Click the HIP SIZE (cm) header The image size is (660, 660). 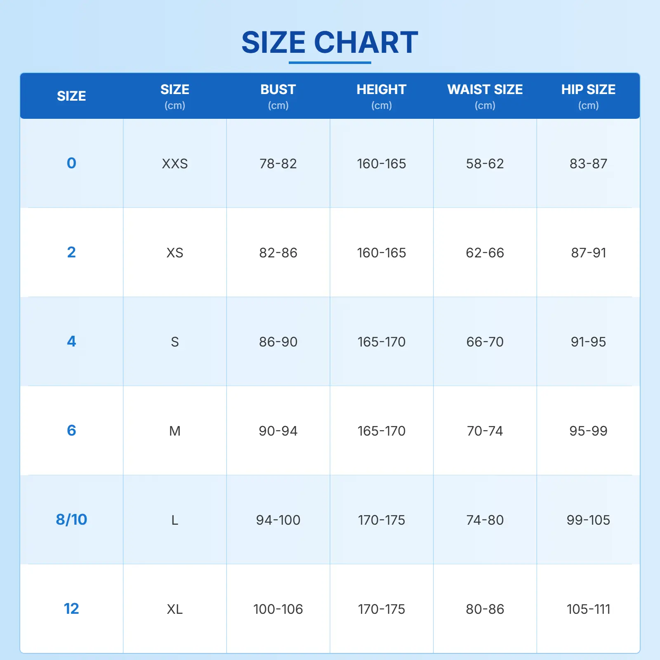[588, 96]
